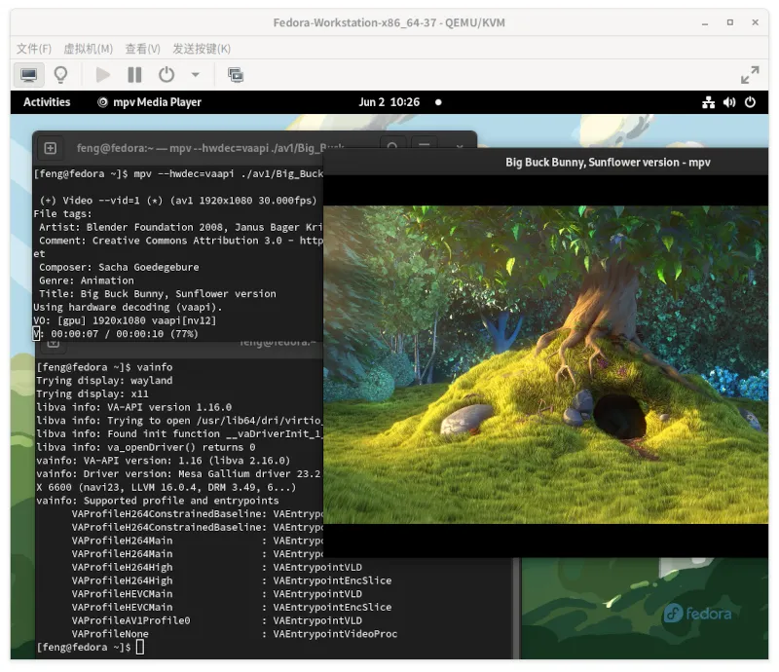The height and width of the screenshot is (672, 779).
Task: Click the virtual machine display monitor icon
Action: [28, 75]
